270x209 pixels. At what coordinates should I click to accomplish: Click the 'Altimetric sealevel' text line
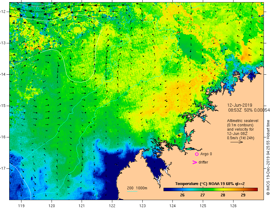tap(243, 121)
